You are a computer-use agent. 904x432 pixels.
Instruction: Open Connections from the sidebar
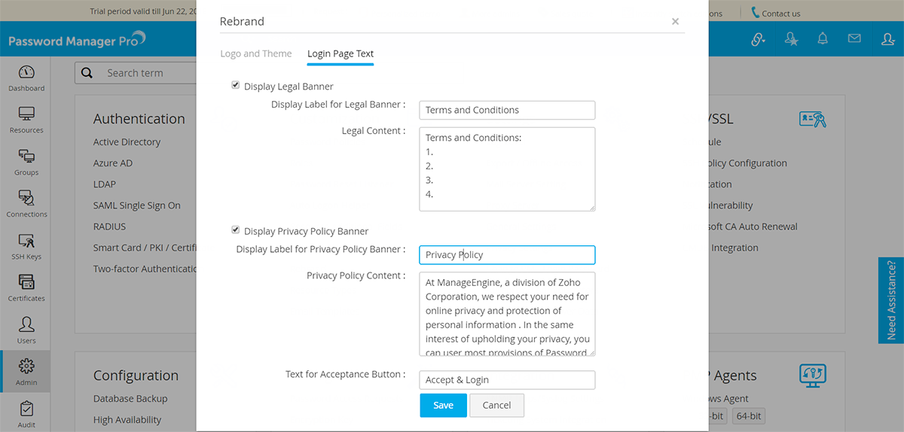pos(26,204)
